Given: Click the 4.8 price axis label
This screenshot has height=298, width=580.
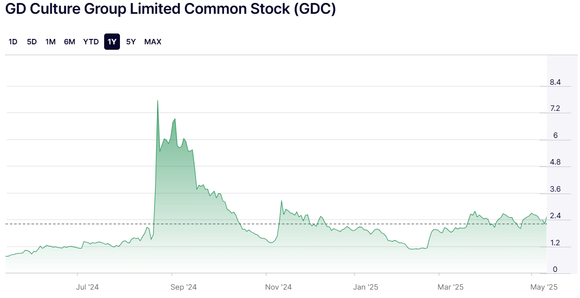Looking at the screenshot, I should click(555, 162).
